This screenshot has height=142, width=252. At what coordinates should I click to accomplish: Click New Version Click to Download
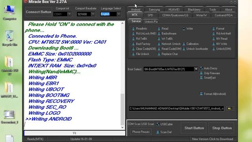[213, 139]
